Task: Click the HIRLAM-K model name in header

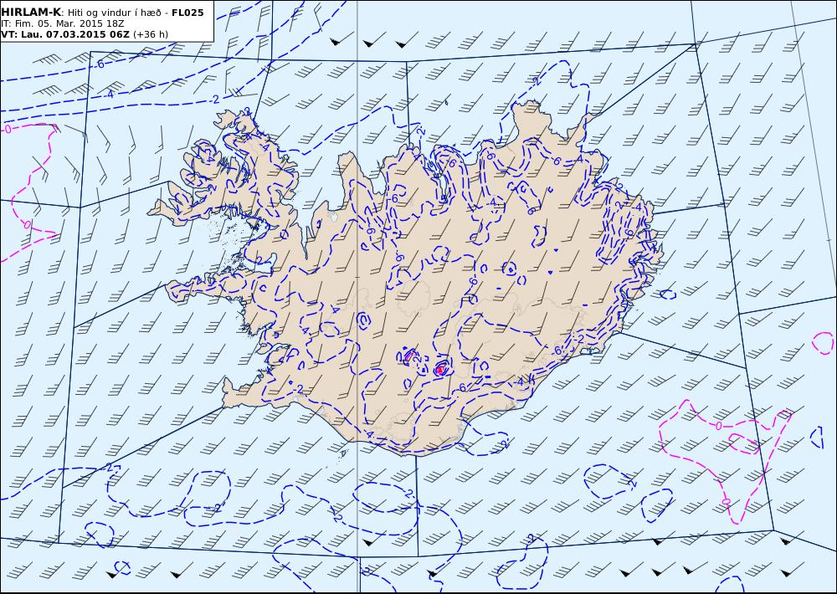Action: tap(31, 13)
